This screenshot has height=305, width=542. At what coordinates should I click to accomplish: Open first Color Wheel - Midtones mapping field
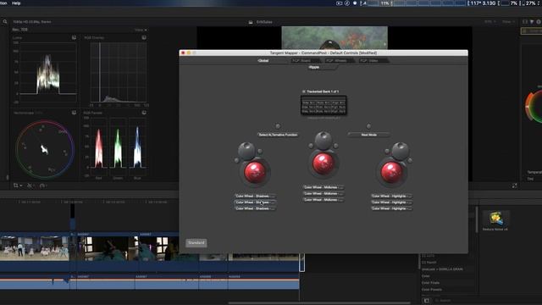(x=324, y=187)
